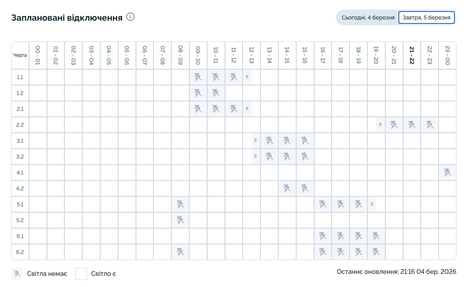The width and height of the screenshot is (466, 287).
Task: Click the 21 - 22 time column header
Action: click(x=412, y=56)
